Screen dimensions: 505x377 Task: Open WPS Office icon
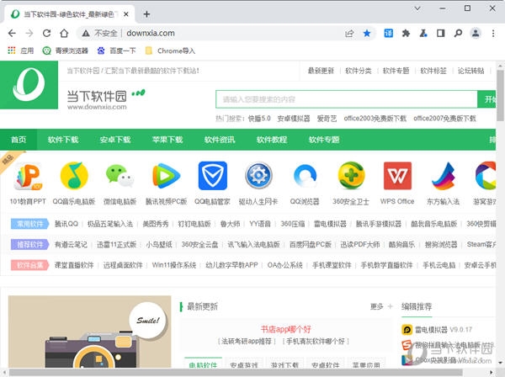tap(397, 176)
